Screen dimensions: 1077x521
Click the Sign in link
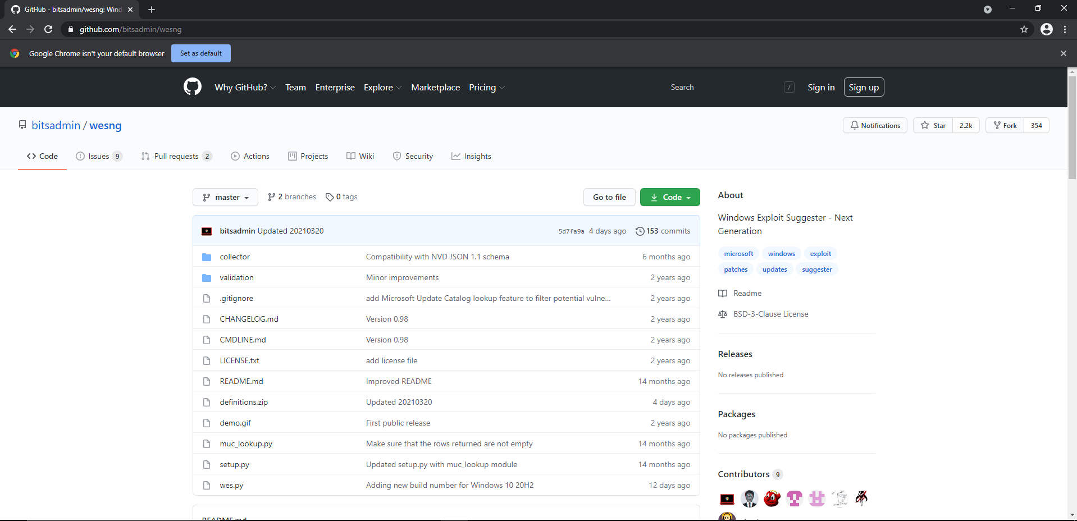click(821, 87)
